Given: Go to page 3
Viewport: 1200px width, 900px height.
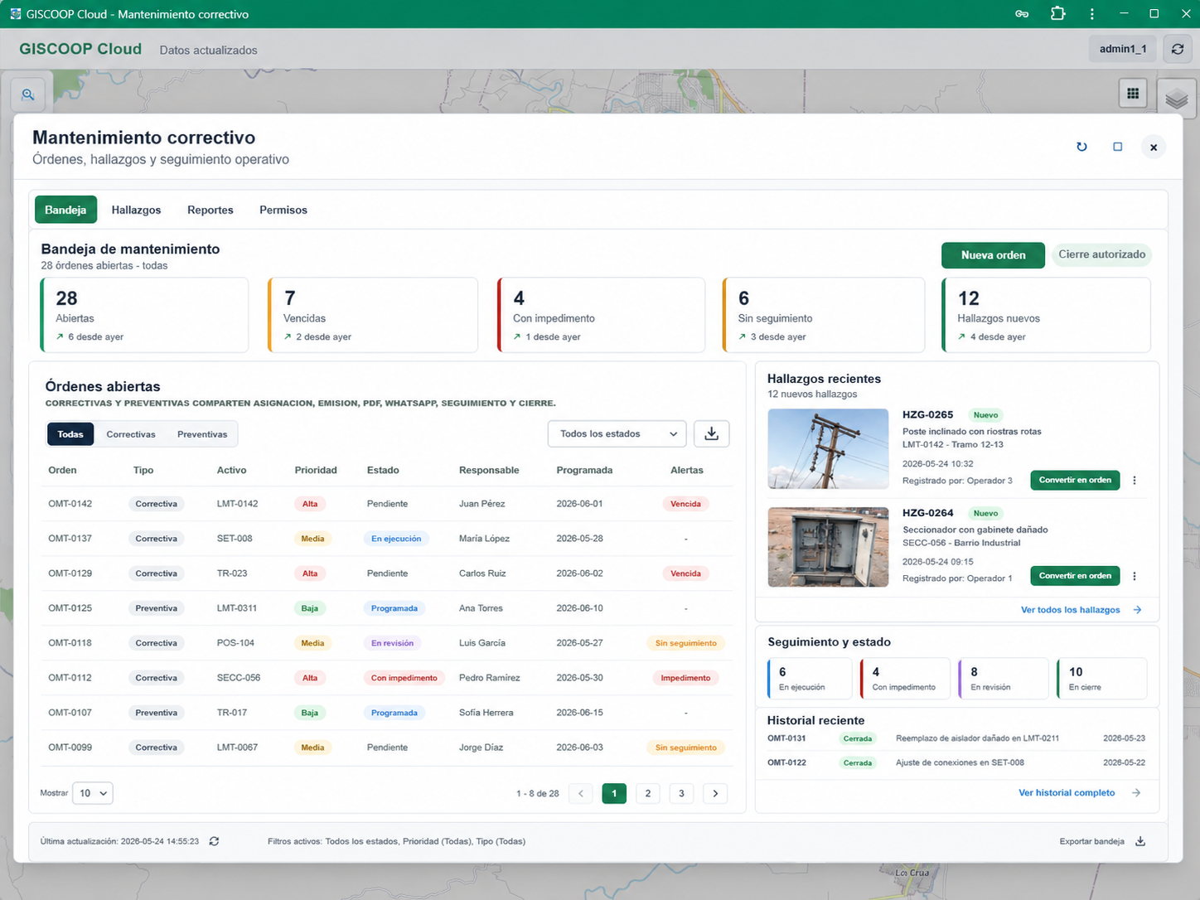Looking at the screenshot, I should point(681,793).
